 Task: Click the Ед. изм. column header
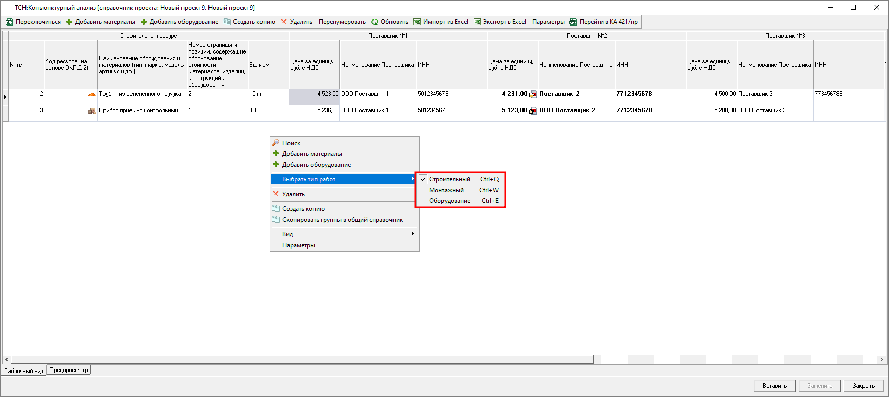tap(268, 65)
